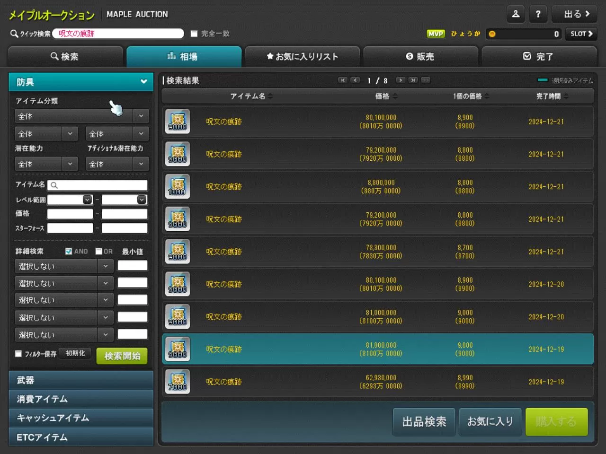Viewport: 606px width, 454px height.
Task: Open second-row right 全体 dropdown
Action: pyautogui.click(x=117, y=134)
